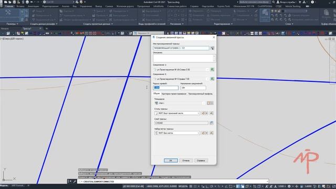Click the Трассы drawing tab close X
336x189 pixels.
40,28
